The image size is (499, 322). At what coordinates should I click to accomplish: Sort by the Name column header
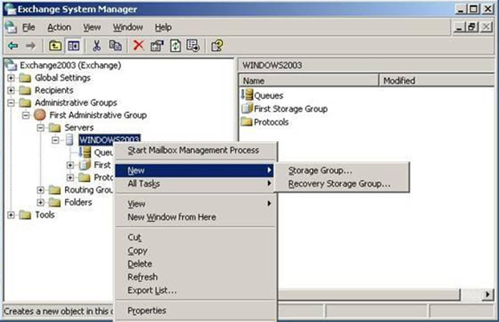[309, 81]
